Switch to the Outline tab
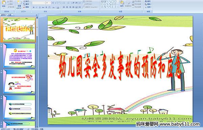The width and height of the screenshot is (203, 130). (9, 15)
